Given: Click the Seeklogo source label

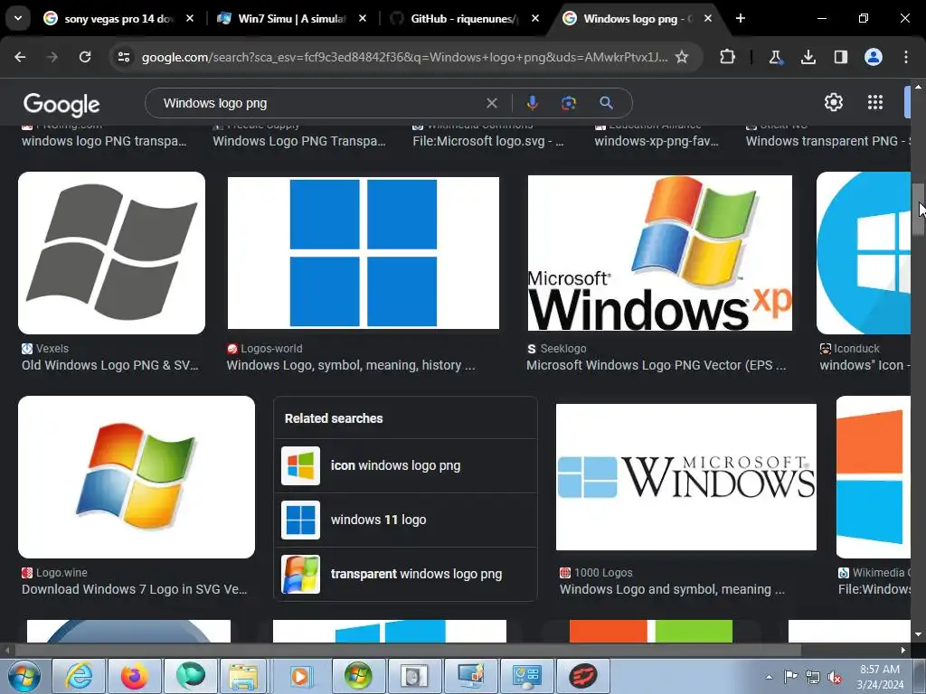Looking at the screenshot, I should coord(563,349).
